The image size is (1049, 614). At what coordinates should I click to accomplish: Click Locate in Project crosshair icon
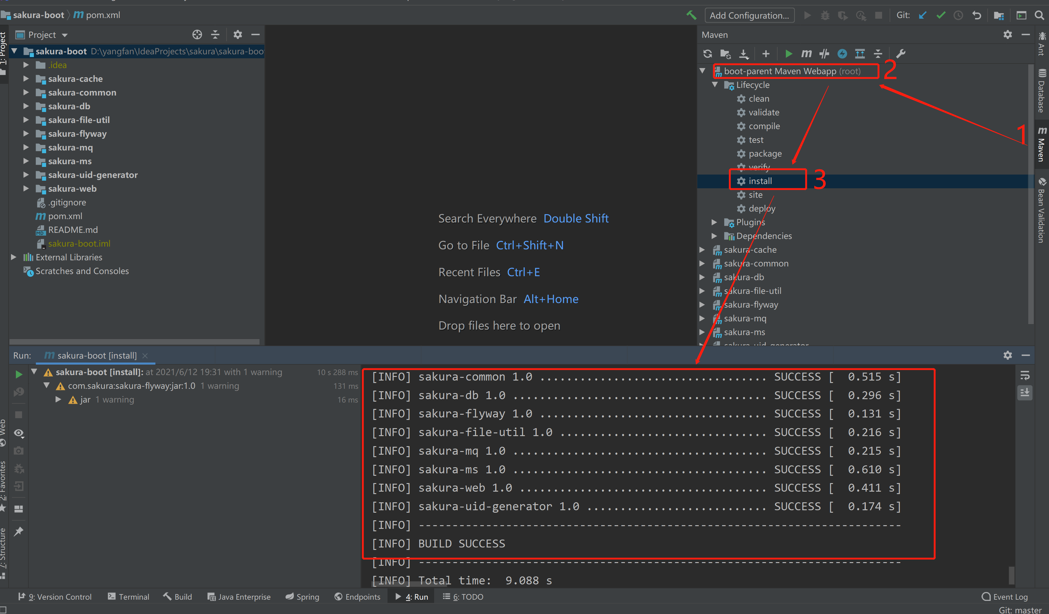[197, 35]
